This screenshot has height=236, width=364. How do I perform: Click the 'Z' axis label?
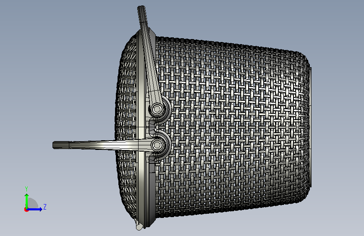pos(45,207)
